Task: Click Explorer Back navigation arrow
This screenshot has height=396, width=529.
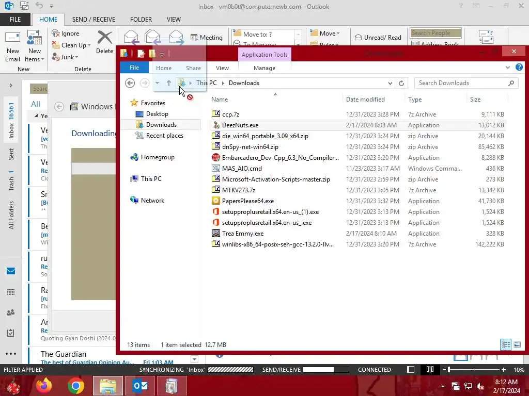Action: pos(130,83)
